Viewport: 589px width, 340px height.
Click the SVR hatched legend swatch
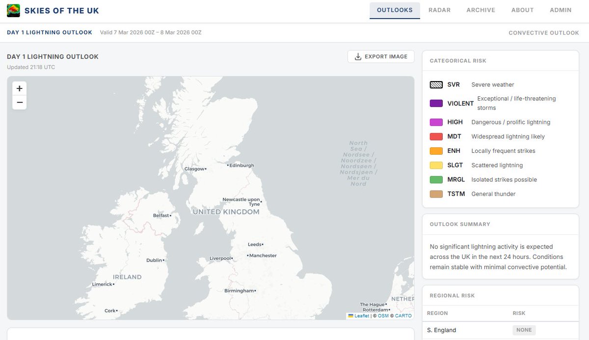coord(436,85)
